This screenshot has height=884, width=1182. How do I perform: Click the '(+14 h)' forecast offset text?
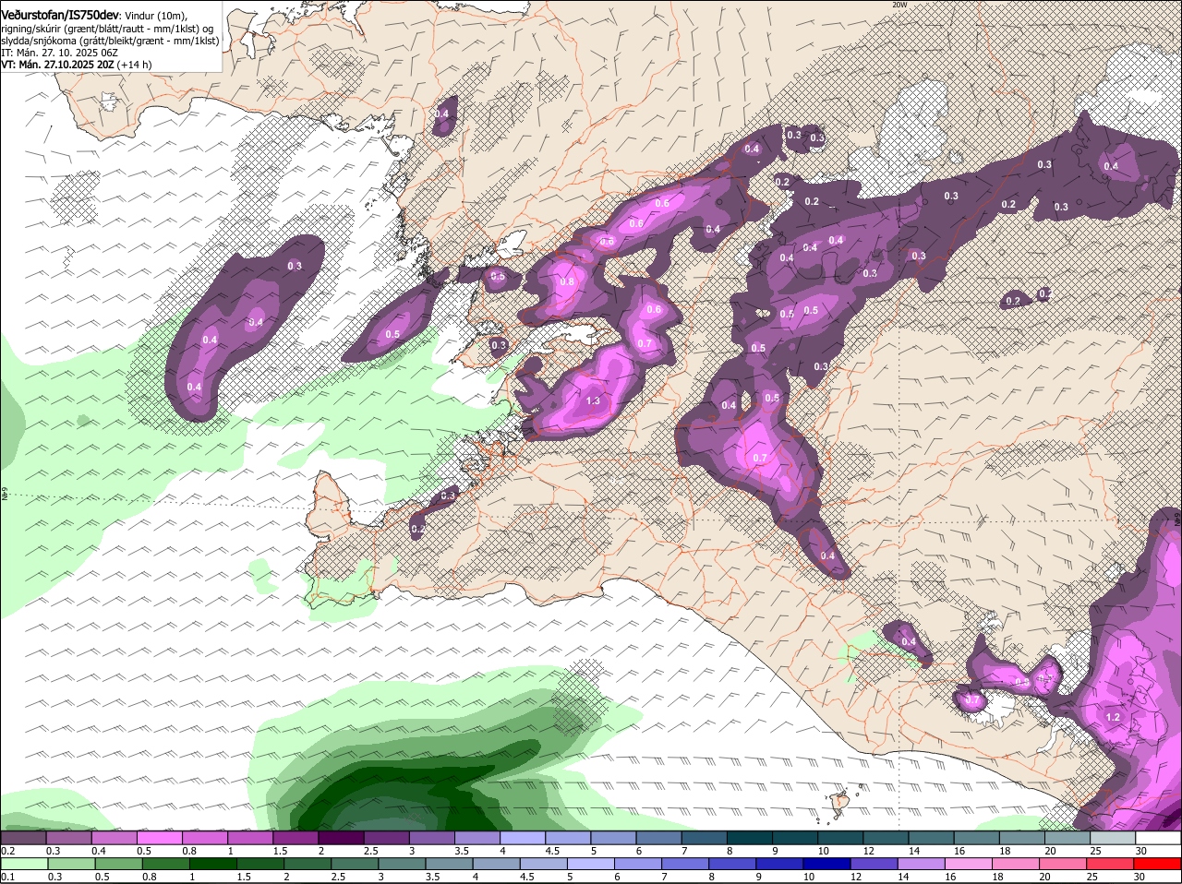(135, 65)
